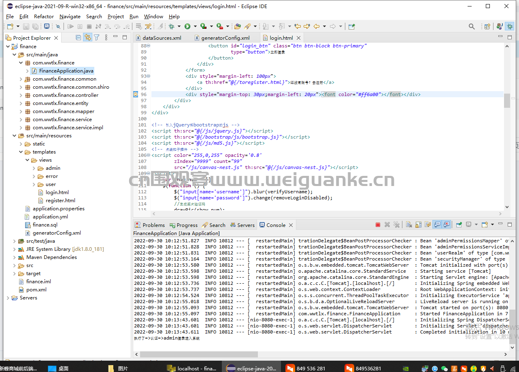The image size is (519, 372).
Task: Open the Progress view tab
Action: pyautogui.click(x=183, y=225)
